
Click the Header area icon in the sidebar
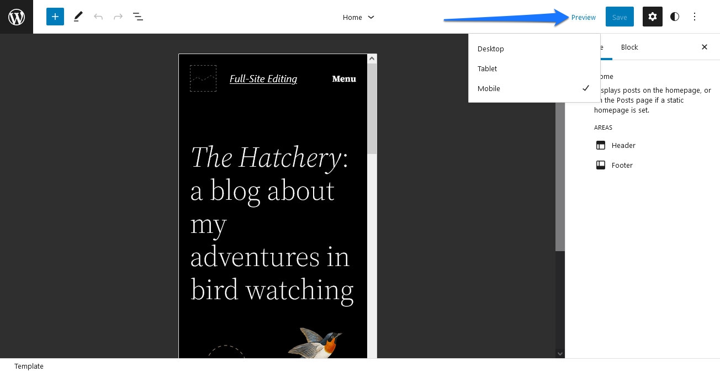[601, 145]
